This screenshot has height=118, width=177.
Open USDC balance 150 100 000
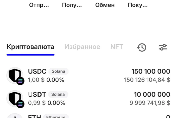pyautogui.click(x=151, y=71)
